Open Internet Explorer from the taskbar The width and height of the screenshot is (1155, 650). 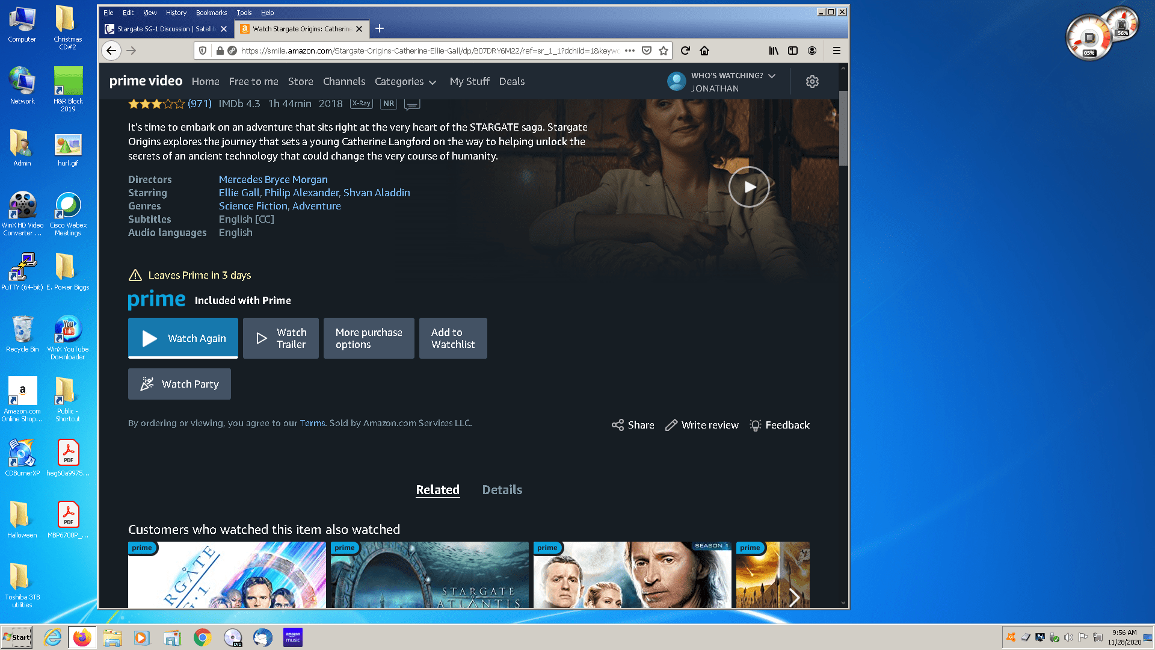pyautogui.click(x=53, y=637)
